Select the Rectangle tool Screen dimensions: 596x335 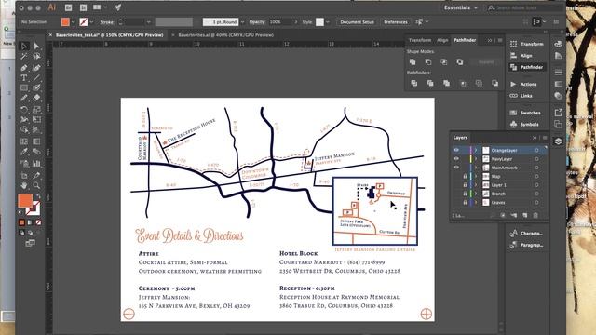coord(24,87)
